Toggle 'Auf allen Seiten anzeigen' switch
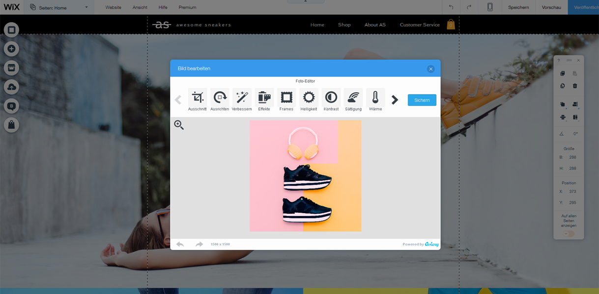 point(569,234)
